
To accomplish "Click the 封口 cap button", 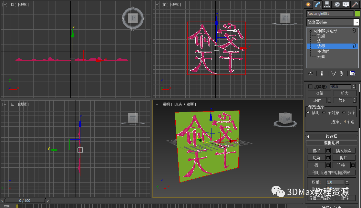I will [x=344, y=158].
